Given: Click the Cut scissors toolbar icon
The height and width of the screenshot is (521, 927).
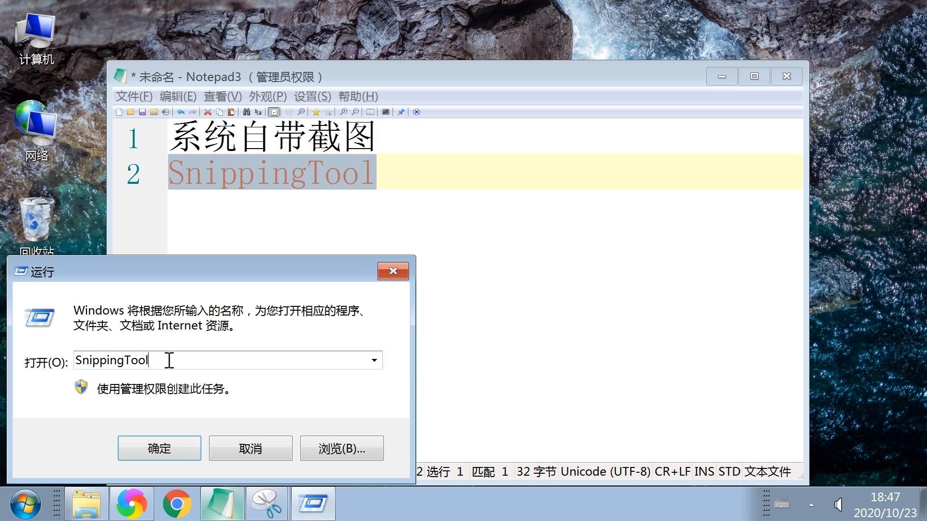Looking at the screenshot, I should point(208,112).
